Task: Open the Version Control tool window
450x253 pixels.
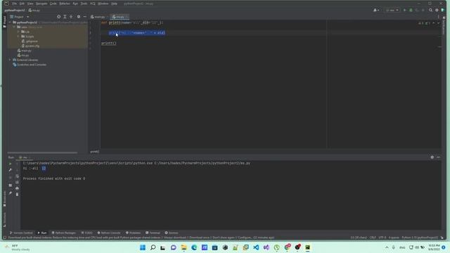Action: point(21,233)
